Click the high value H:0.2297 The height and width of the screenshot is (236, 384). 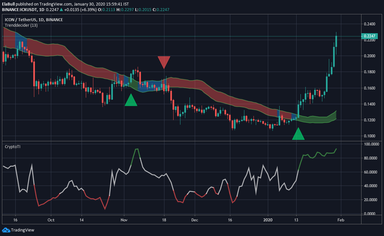coord(125,10)
